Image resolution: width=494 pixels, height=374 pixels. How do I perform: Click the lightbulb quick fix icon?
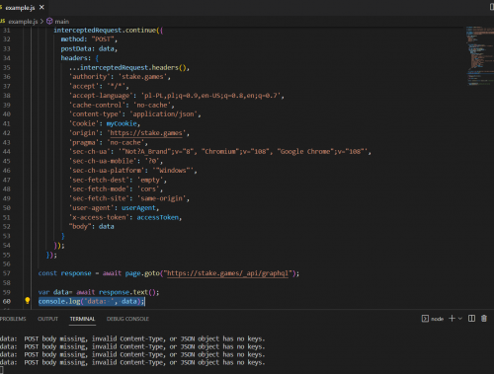pos(28,301)
